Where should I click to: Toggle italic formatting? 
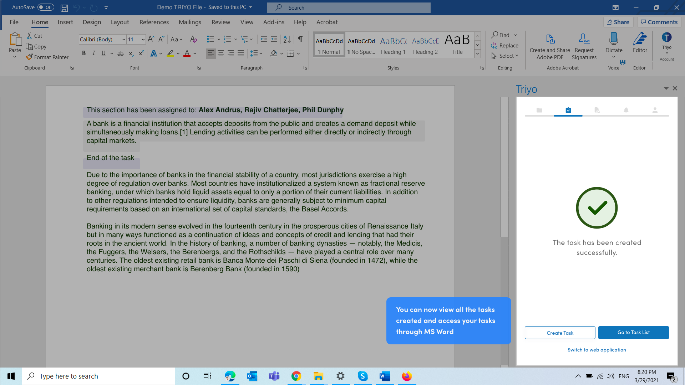93,53
